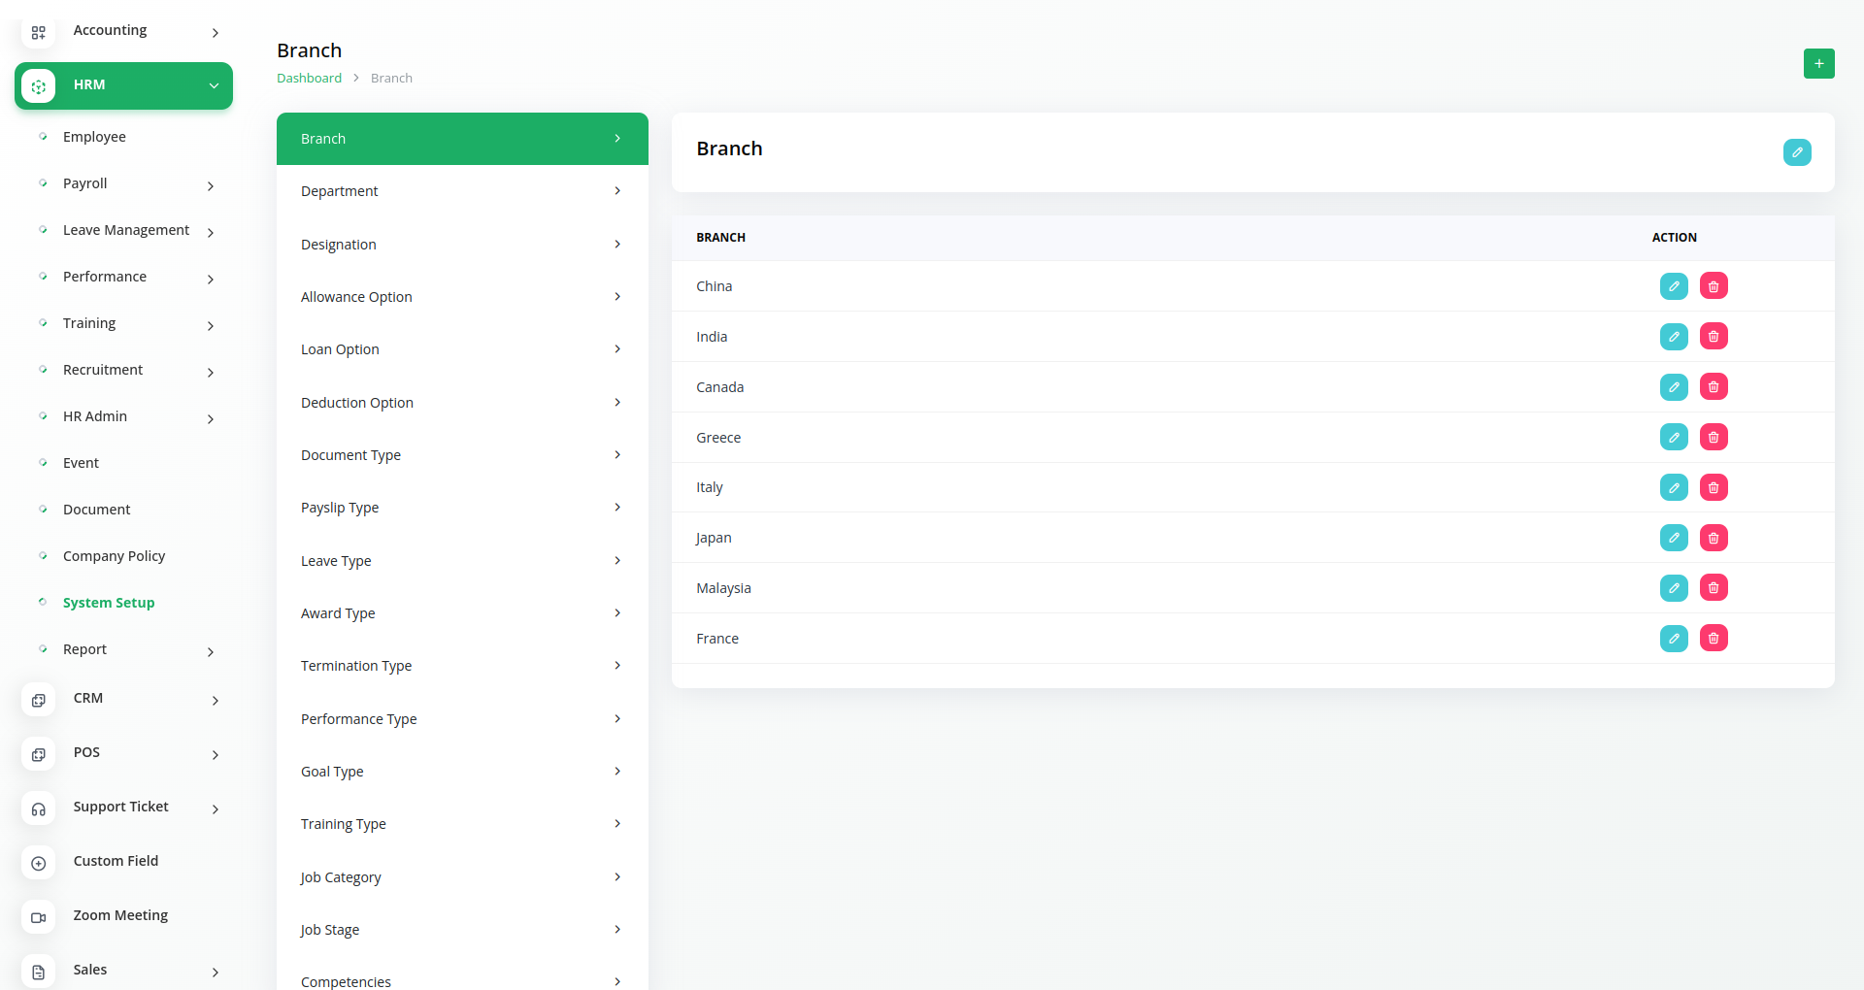
Task: Click the edit pencil icon for China
Action: coord(1674,286)
